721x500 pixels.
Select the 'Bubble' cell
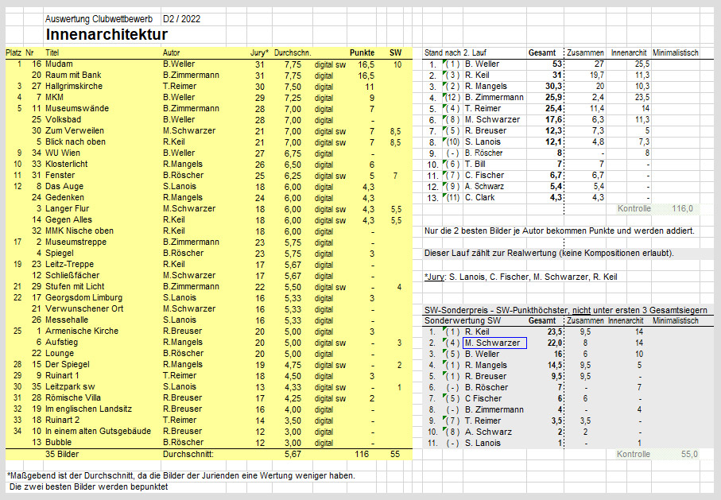point(58,442)
